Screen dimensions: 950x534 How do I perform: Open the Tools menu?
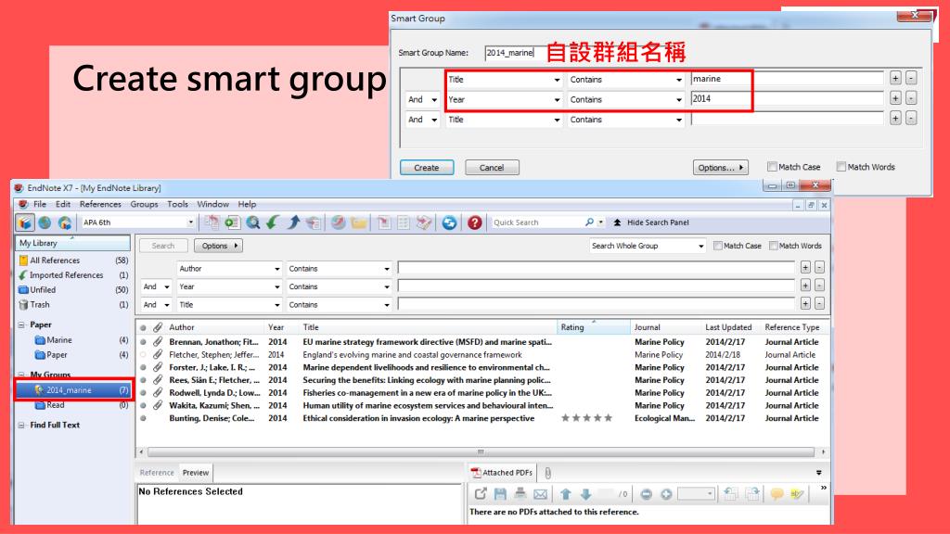tap(177, 205)
